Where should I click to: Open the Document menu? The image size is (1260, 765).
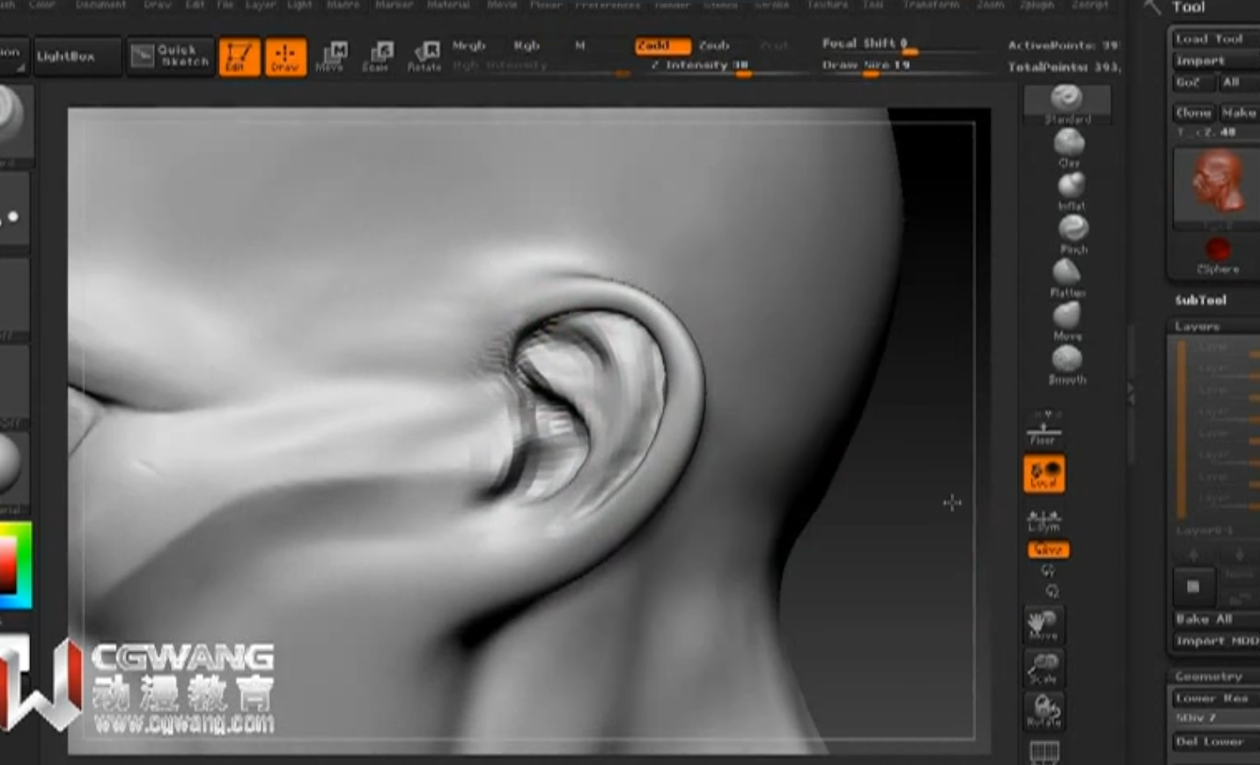[x=100, y=4]
